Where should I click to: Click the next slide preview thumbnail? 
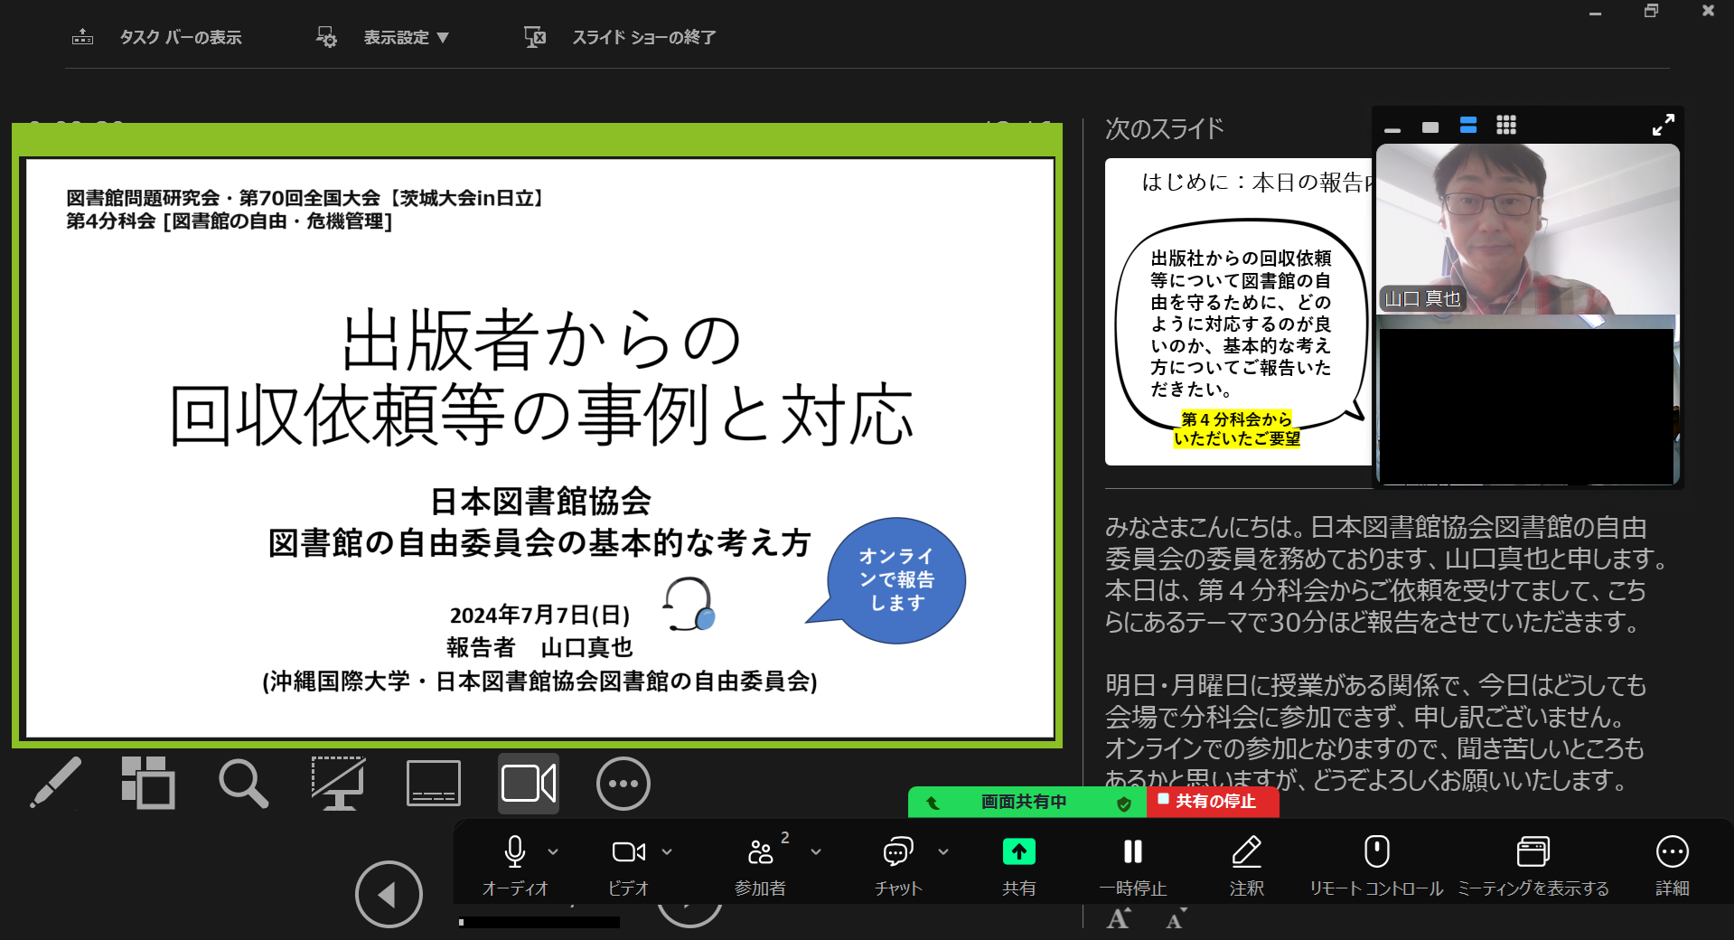[1237, 312]
